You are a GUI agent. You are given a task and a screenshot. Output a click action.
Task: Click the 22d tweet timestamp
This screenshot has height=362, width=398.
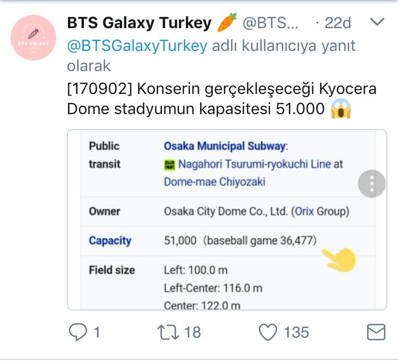(338, 23)
